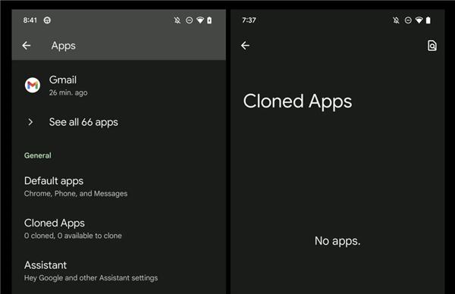Open Cloned Apps setting entry
This screenshot has height=294, width=455.
[x=118, y=229]
